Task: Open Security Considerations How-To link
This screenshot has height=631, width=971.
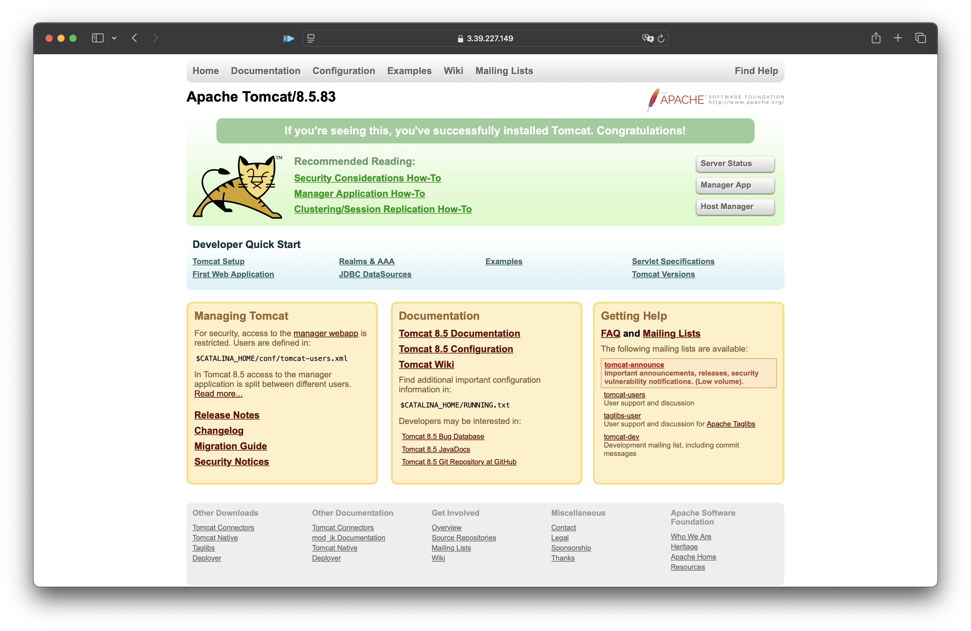Action: click(367, 178)
